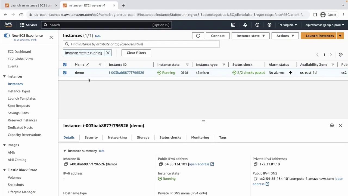
Task: Add an alarm with the plus icon
Action: coord(290,73)
